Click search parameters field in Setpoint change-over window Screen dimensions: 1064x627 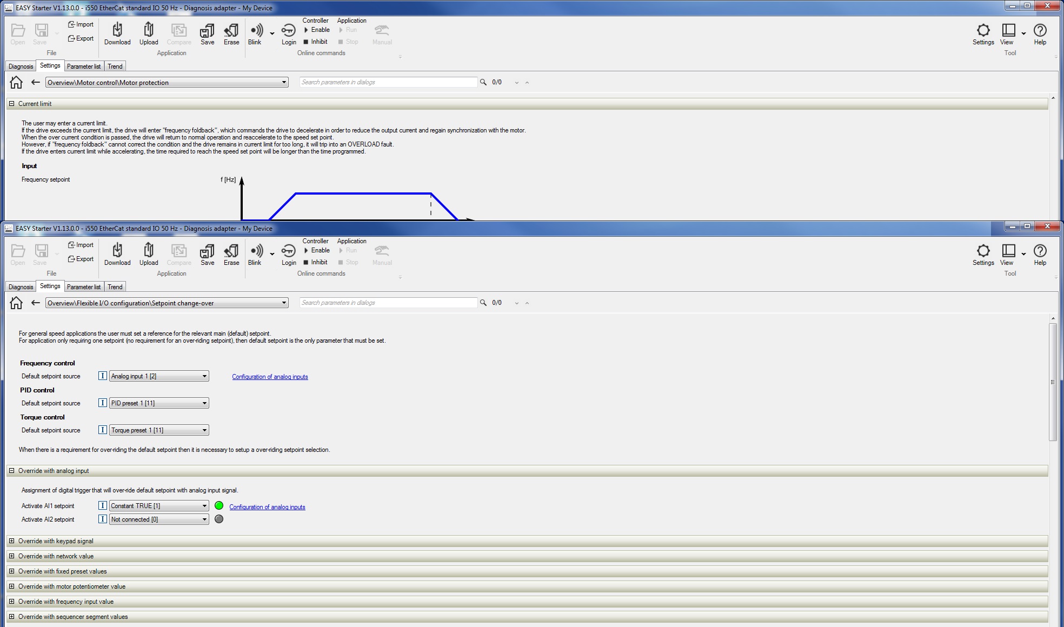click(388, 303)
